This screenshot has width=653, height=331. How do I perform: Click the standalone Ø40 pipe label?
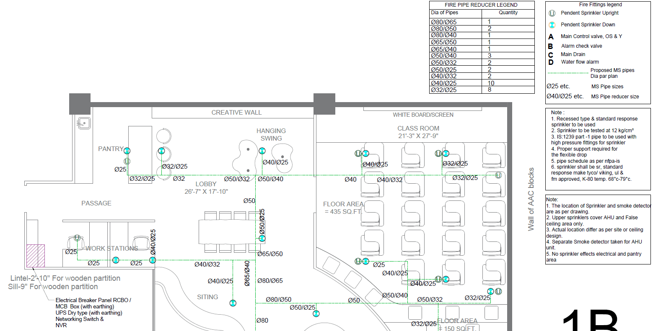[350, 180]
